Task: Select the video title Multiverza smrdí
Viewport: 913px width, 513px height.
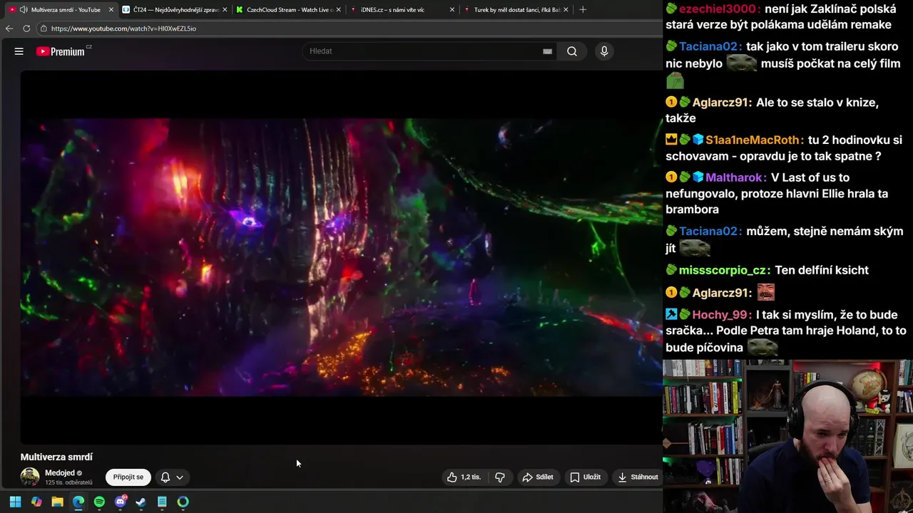Action: tap(56, 457)
